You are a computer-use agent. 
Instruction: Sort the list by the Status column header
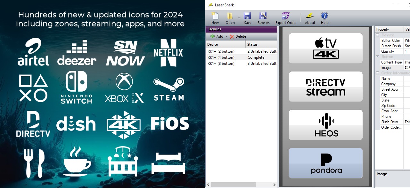click(261, 44)
